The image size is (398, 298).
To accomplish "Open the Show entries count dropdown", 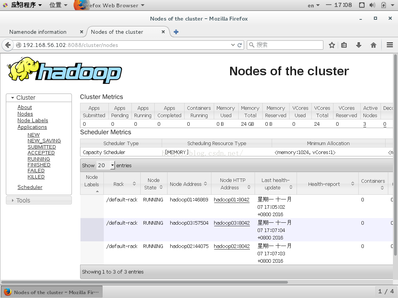I will pyautogui.click(x=106, y=165).
